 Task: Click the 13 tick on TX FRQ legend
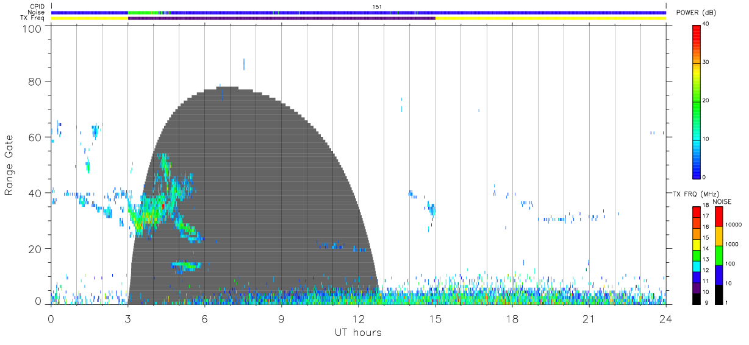(706, 259)
